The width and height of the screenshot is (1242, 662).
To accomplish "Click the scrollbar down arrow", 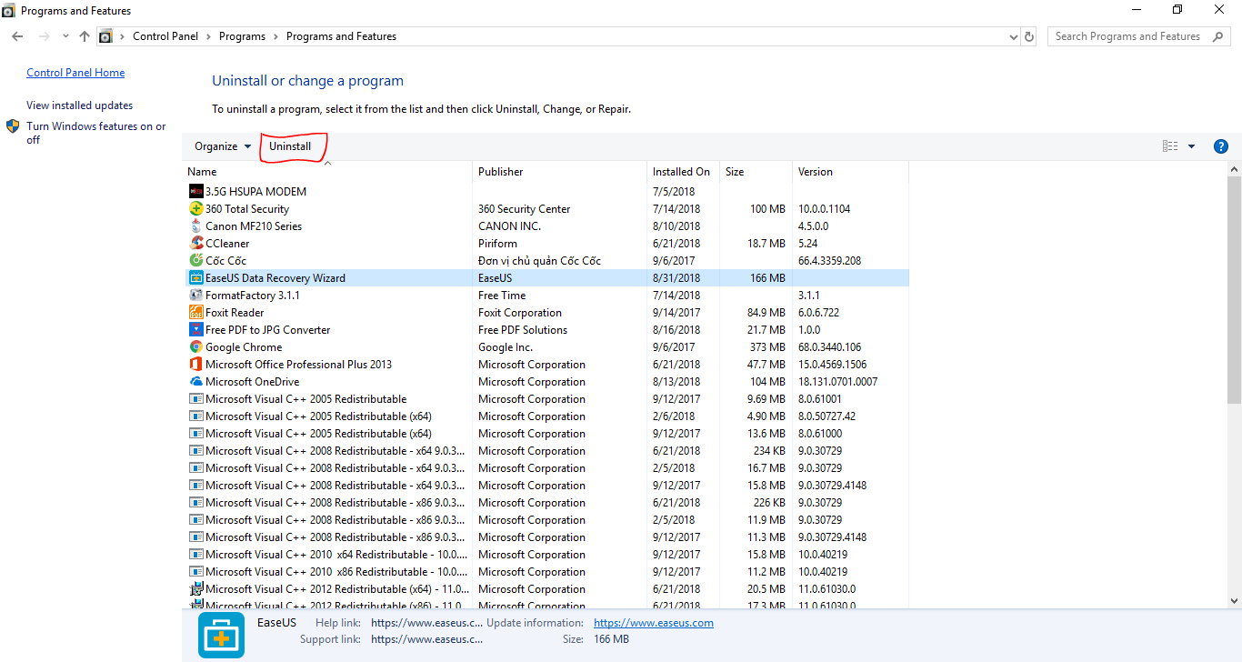I will [x=1234, y=600].
